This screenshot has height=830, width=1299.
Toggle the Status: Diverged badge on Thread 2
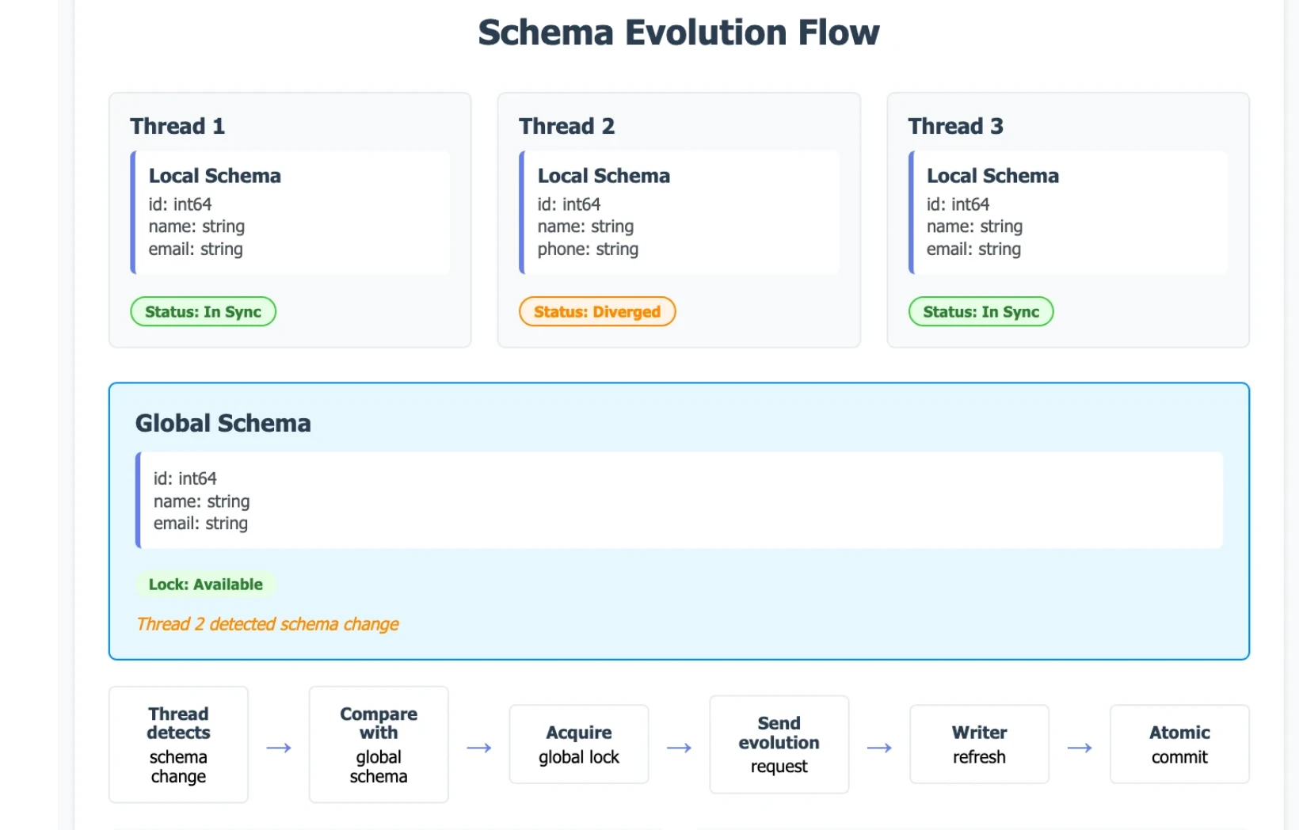coord(596,311)
